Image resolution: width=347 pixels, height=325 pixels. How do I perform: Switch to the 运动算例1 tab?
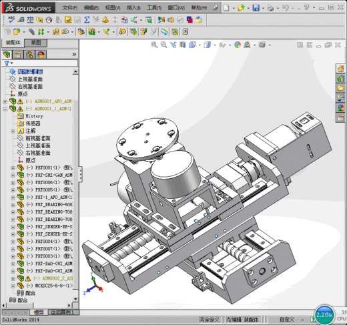62,312
